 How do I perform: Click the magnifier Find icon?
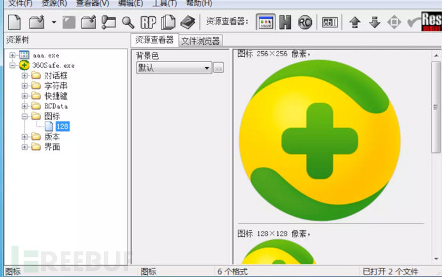(x=128, y=22)
